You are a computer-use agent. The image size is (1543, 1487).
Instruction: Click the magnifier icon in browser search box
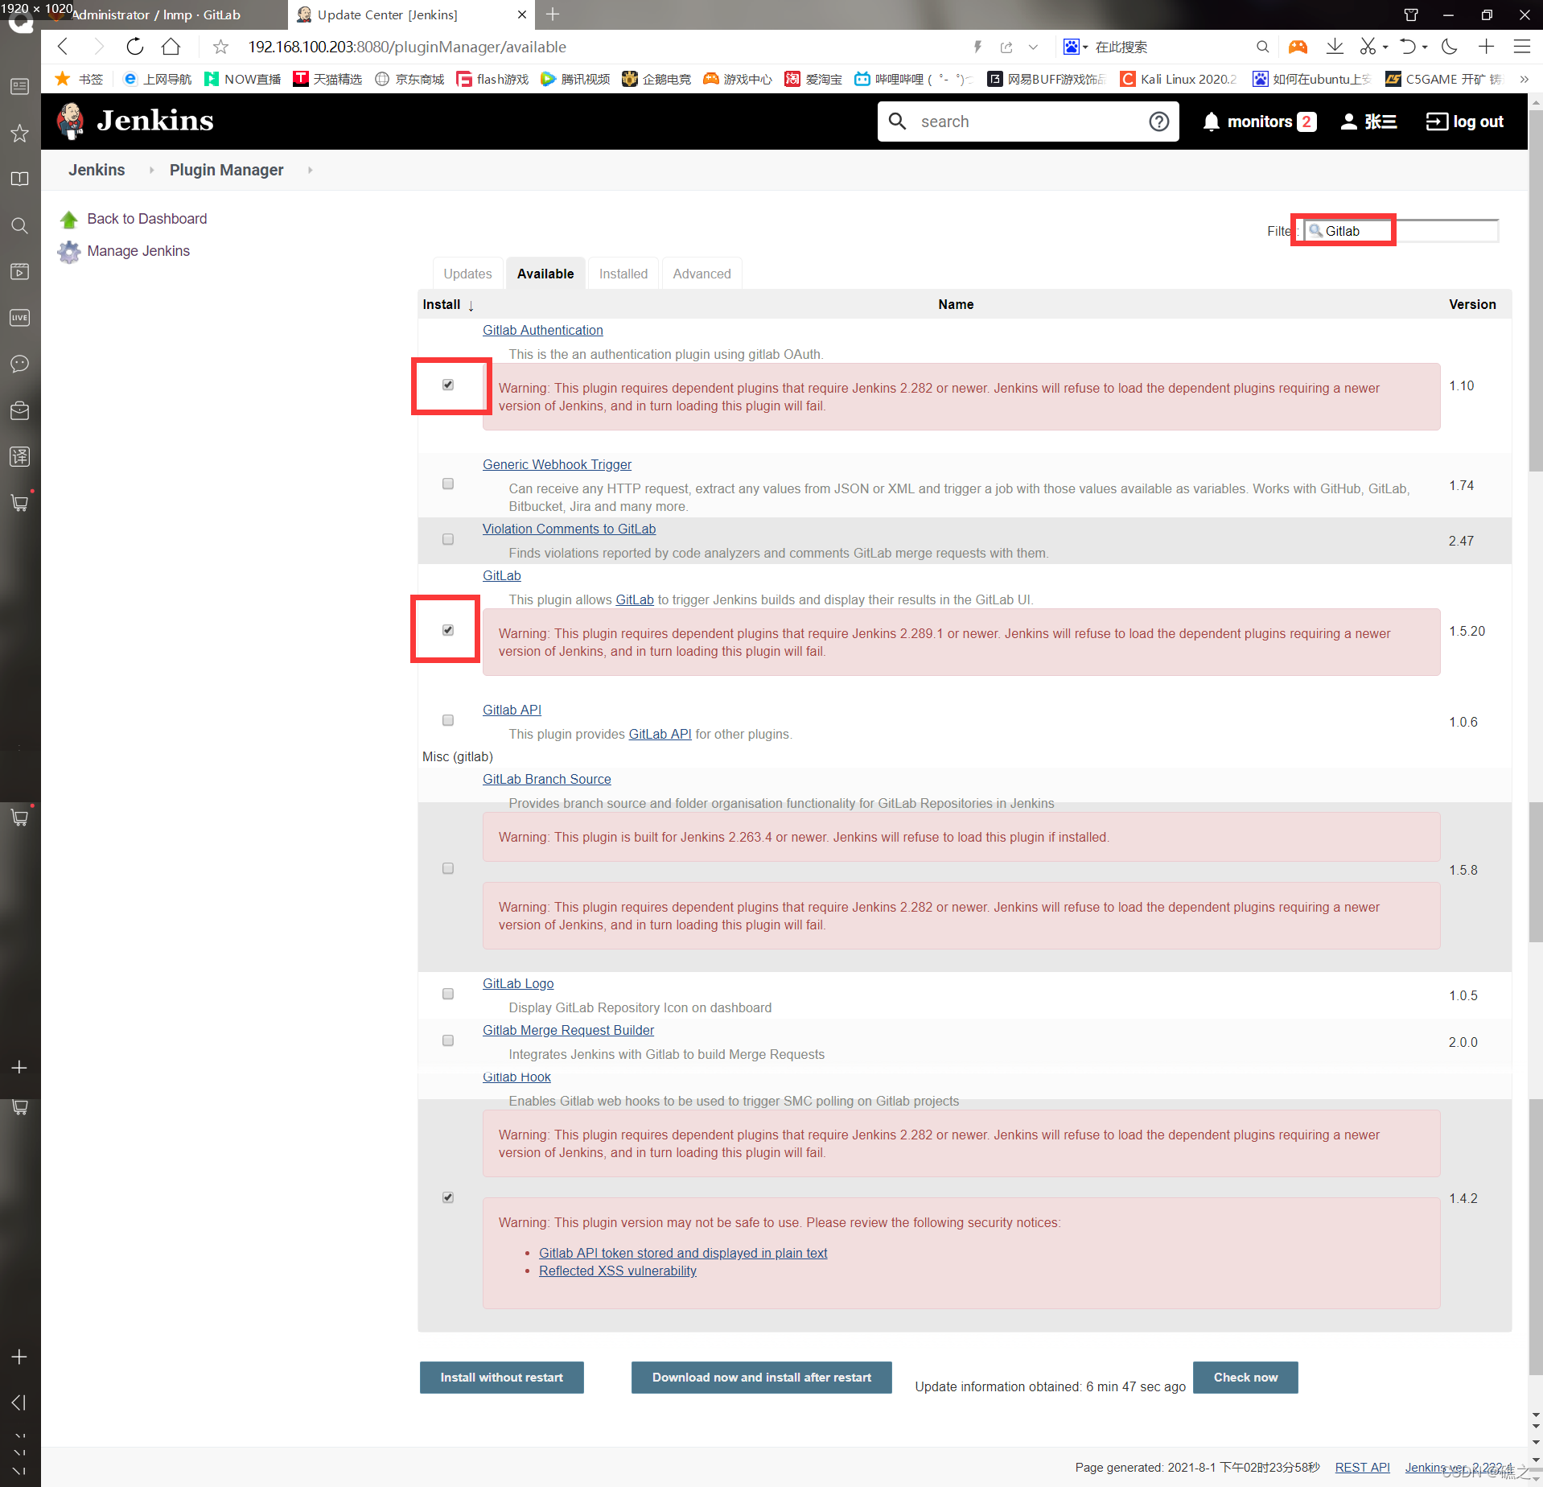1263,47
